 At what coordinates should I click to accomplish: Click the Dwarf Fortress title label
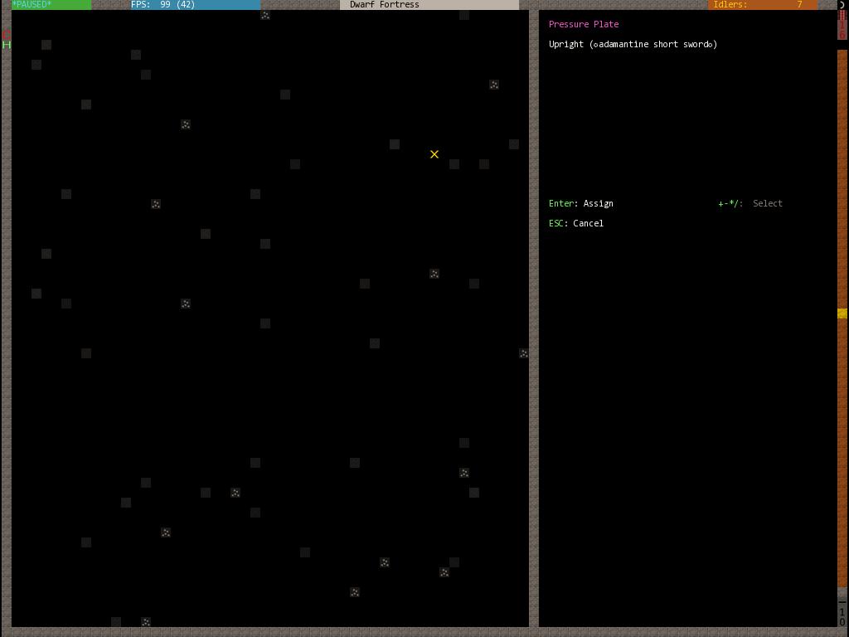(429, 5)
